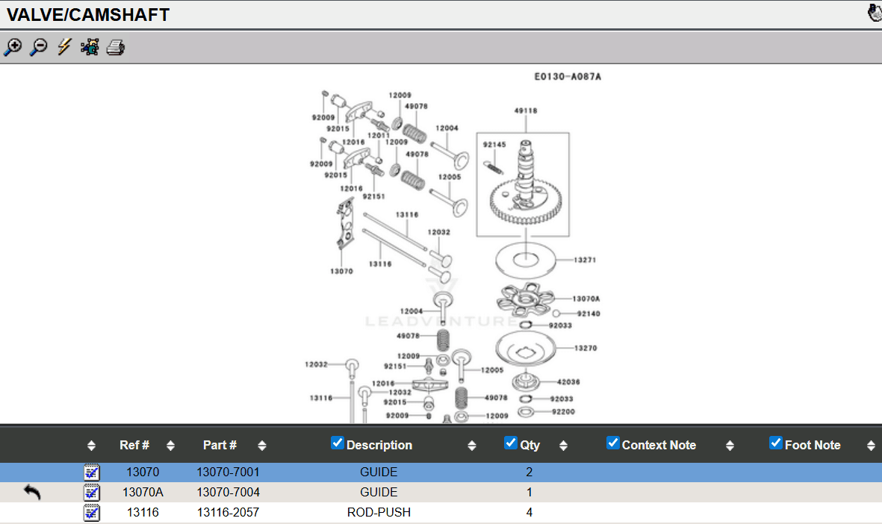Toggle the Foot Note column checkbox
The image size is (882, 524).
click(776, 443)
